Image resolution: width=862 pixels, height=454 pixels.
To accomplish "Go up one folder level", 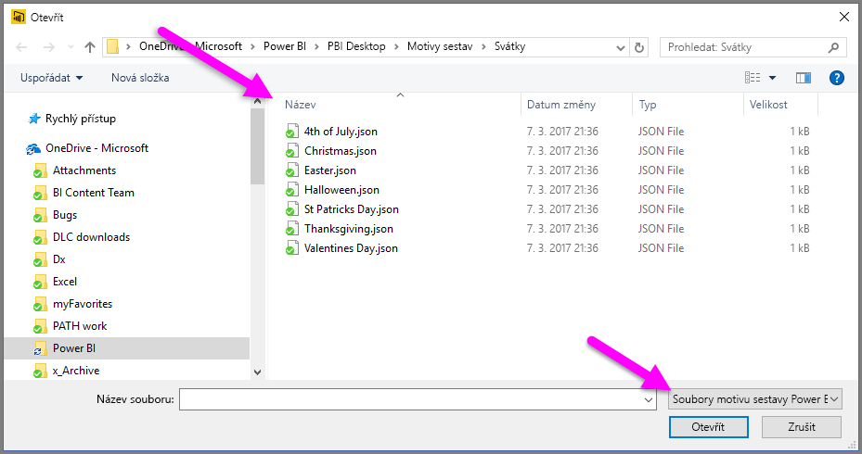I will (90, 47).
